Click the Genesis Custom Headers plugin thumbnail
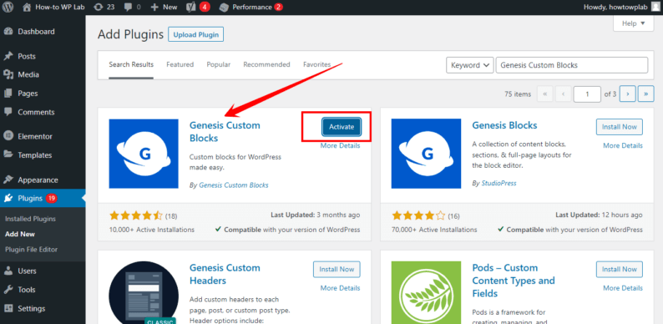The image size is (663, 324). (x=144, y=292)
